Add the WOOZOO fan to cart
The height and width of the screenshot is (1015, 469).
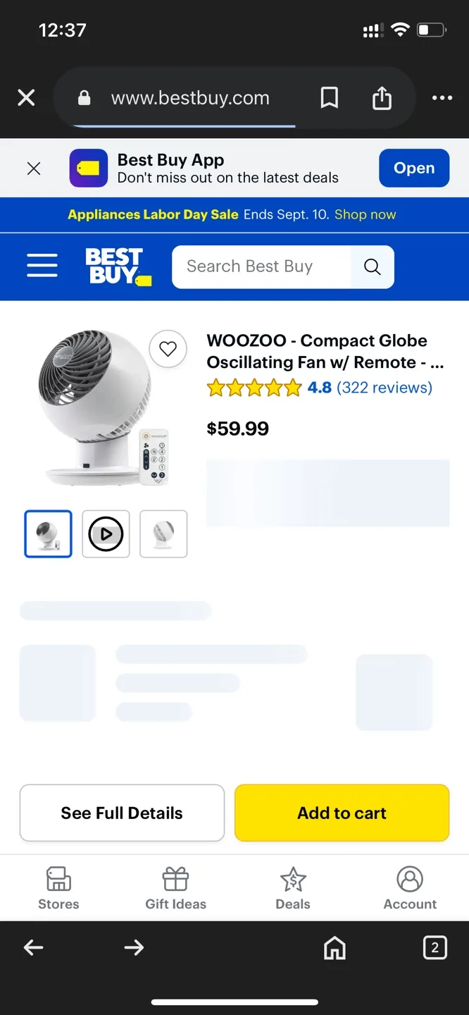pyautogui.click(x=342, y=813)
